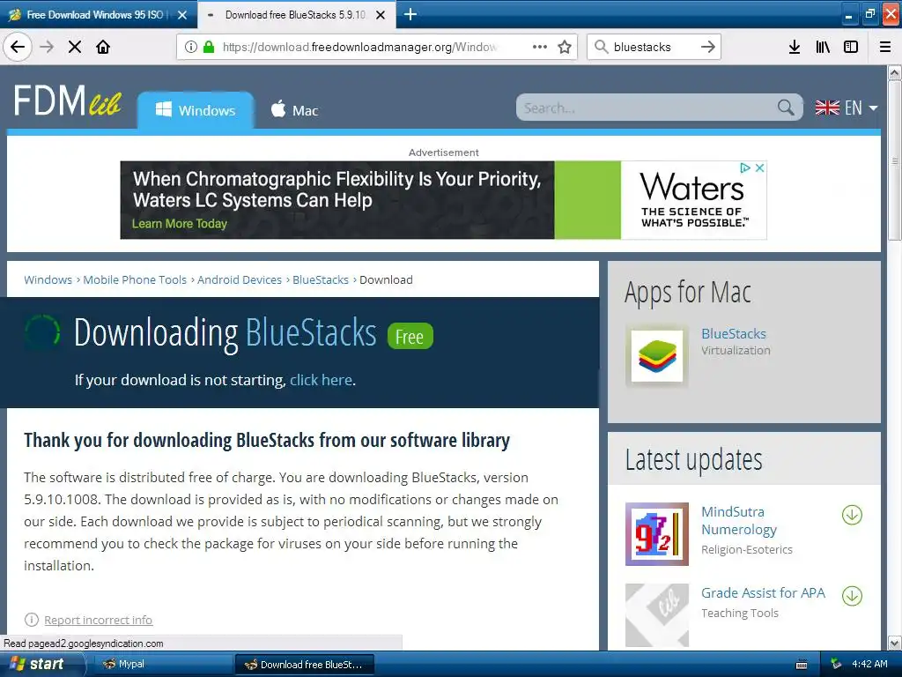The width and height of the screenshot is (902, 677).
Task: Click the info icon beside Report incorrect info
Action: coord(32,620)
